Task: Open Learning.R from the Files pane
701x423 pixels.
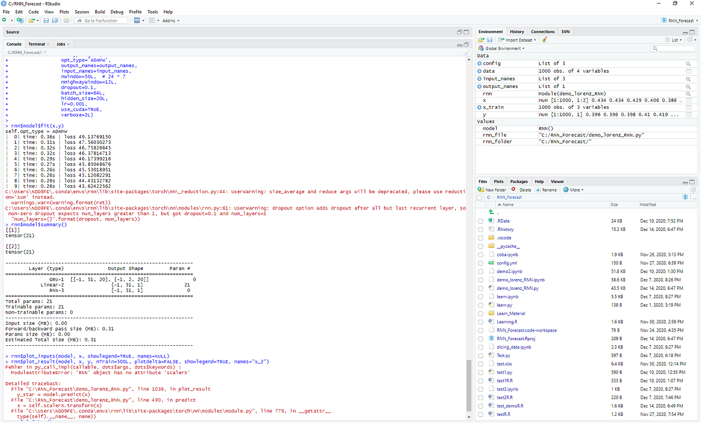Action: click(x=507, y=321)
